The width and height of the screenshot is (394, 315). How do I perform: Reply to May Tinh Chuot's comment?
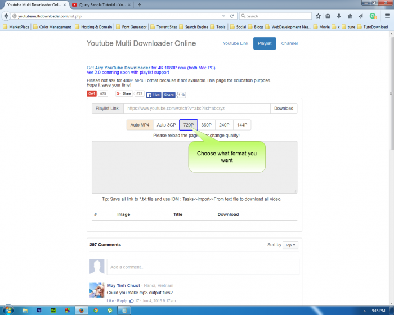coord(122,301)
